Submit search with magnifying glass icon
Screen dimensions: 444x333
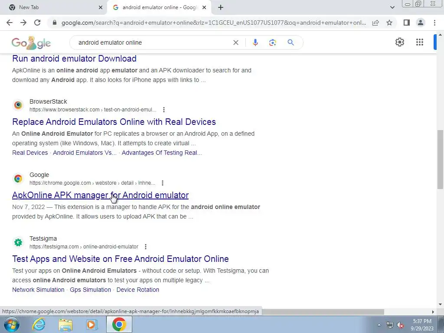(x=291, y=42)
